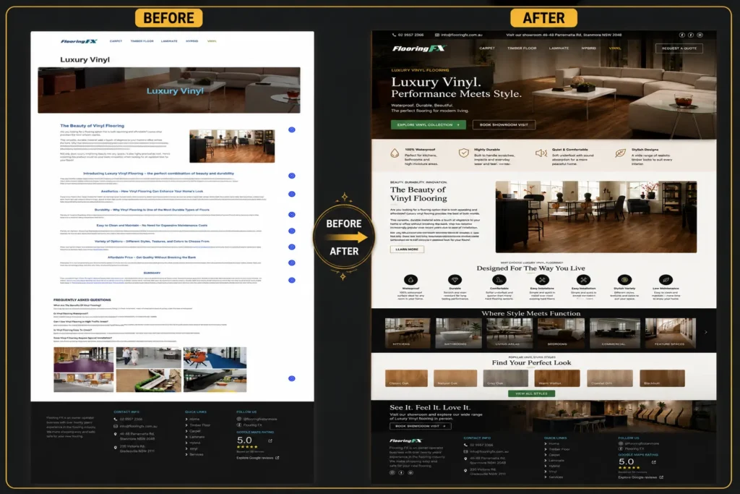
Task: Click the round Waterproof feature icon
Action: click(x=410, y=280)
